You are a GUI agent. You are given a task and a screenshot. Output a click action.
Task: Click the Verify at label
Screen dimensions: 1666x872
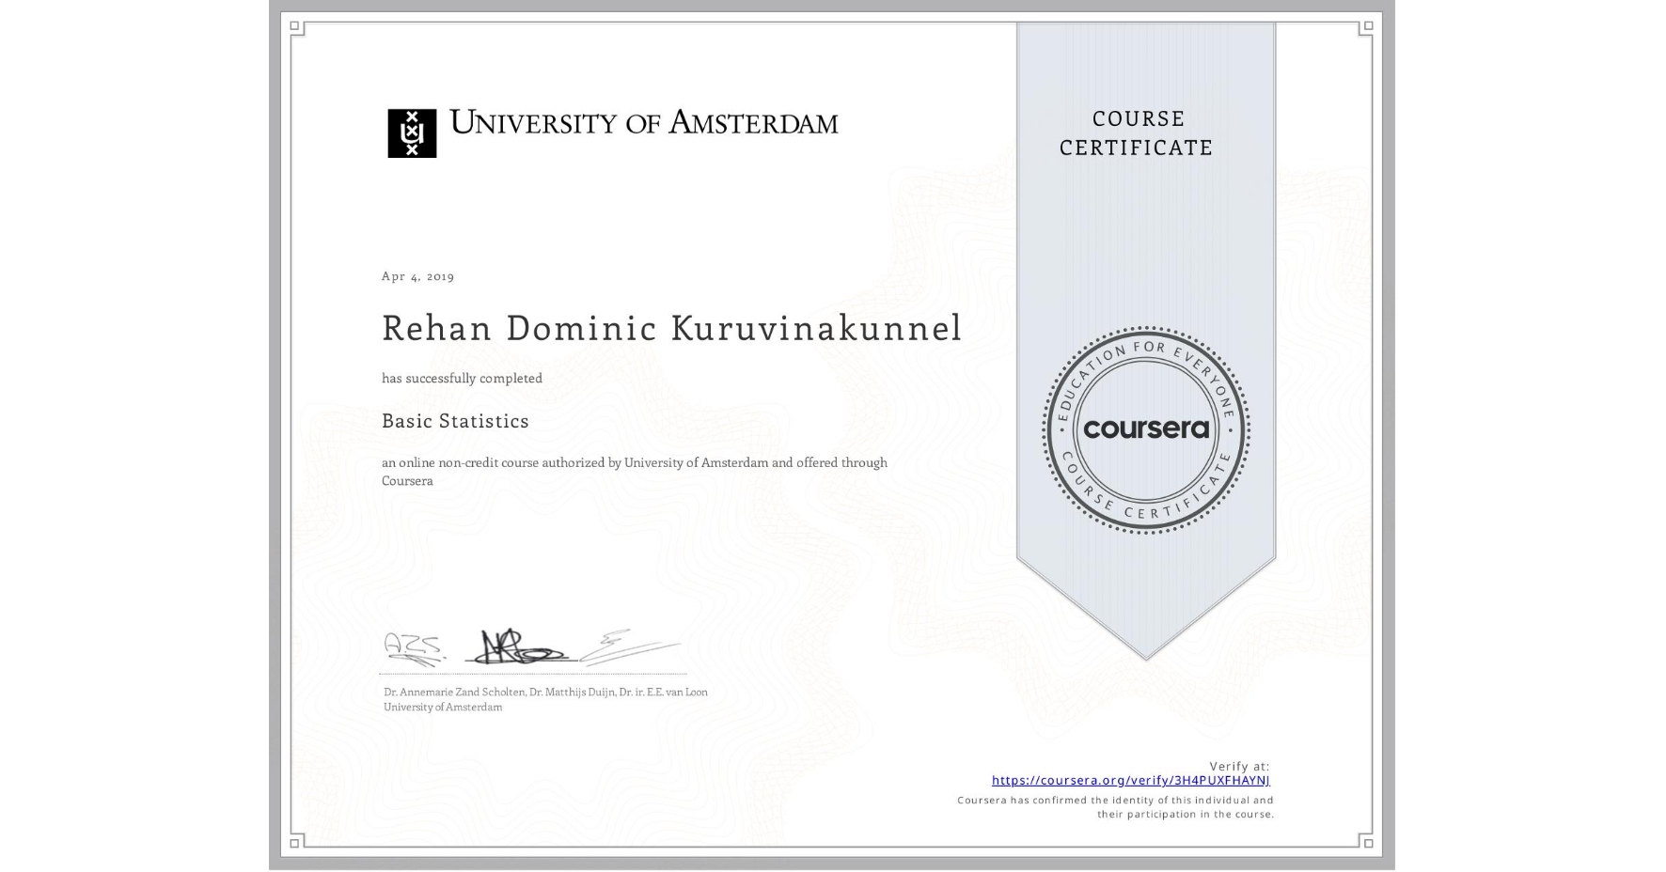click(1239, 764)
